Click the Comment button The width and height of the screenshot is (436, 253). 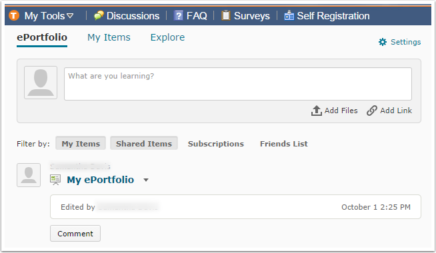75,234
